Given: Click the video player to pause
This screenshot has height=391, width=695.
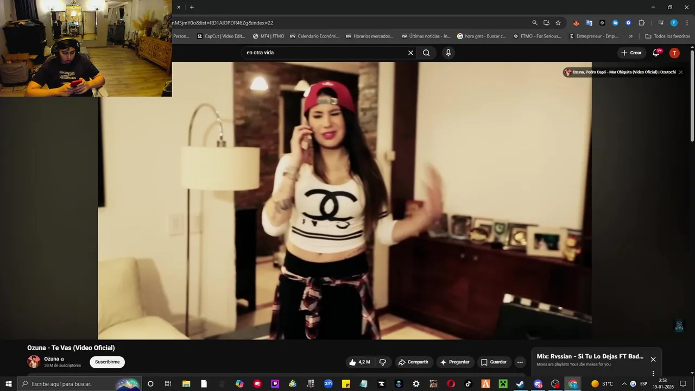Looking at the screenshot, I should point(345,201).
